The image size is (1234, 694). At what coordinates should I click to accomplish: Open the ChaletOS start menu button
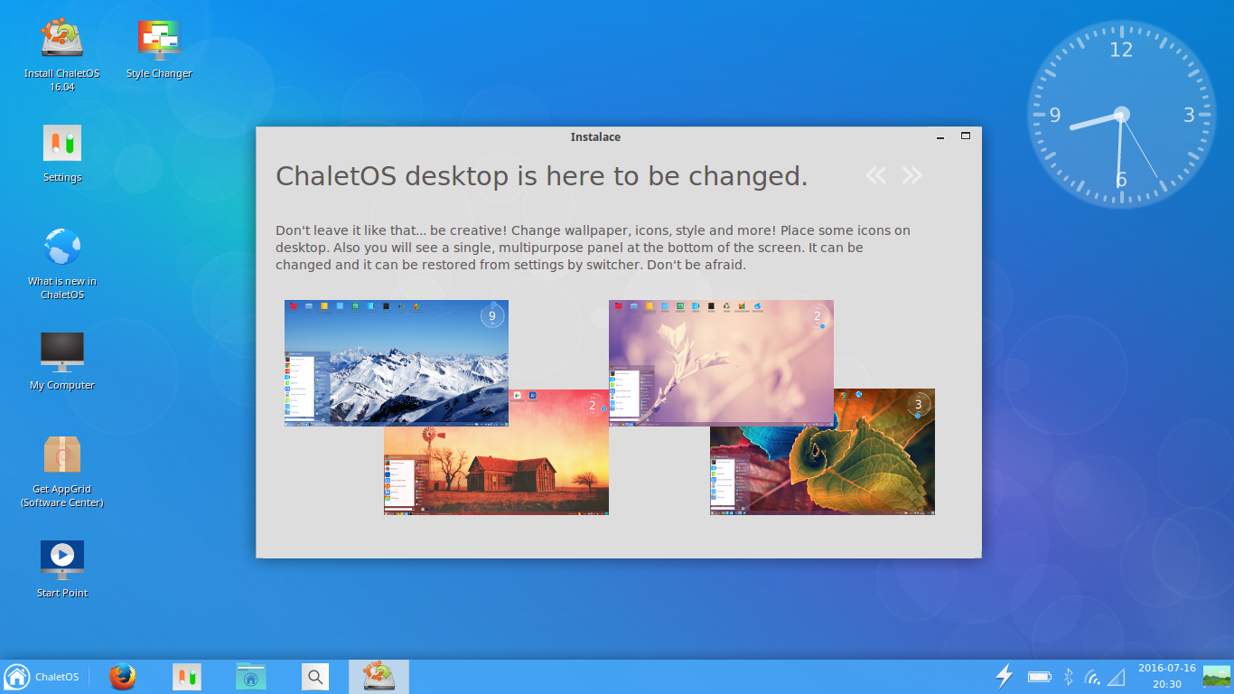coord(42,677)
